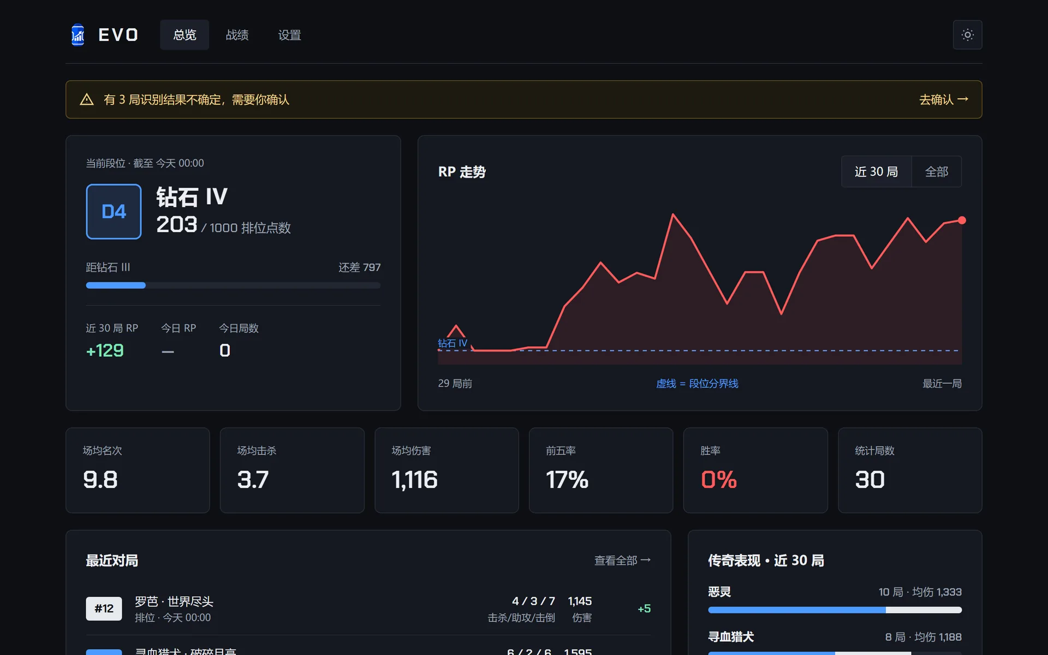
Task: Click the 最近一局 axis label
Action: [x=942, y=384]
